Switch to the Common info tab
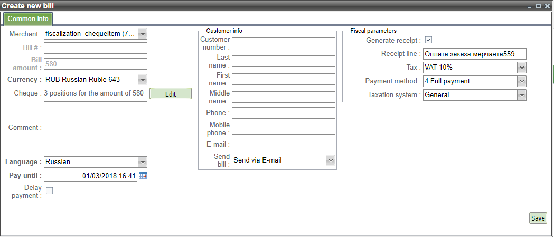This screenshot has height=238, width=554. 28,19
